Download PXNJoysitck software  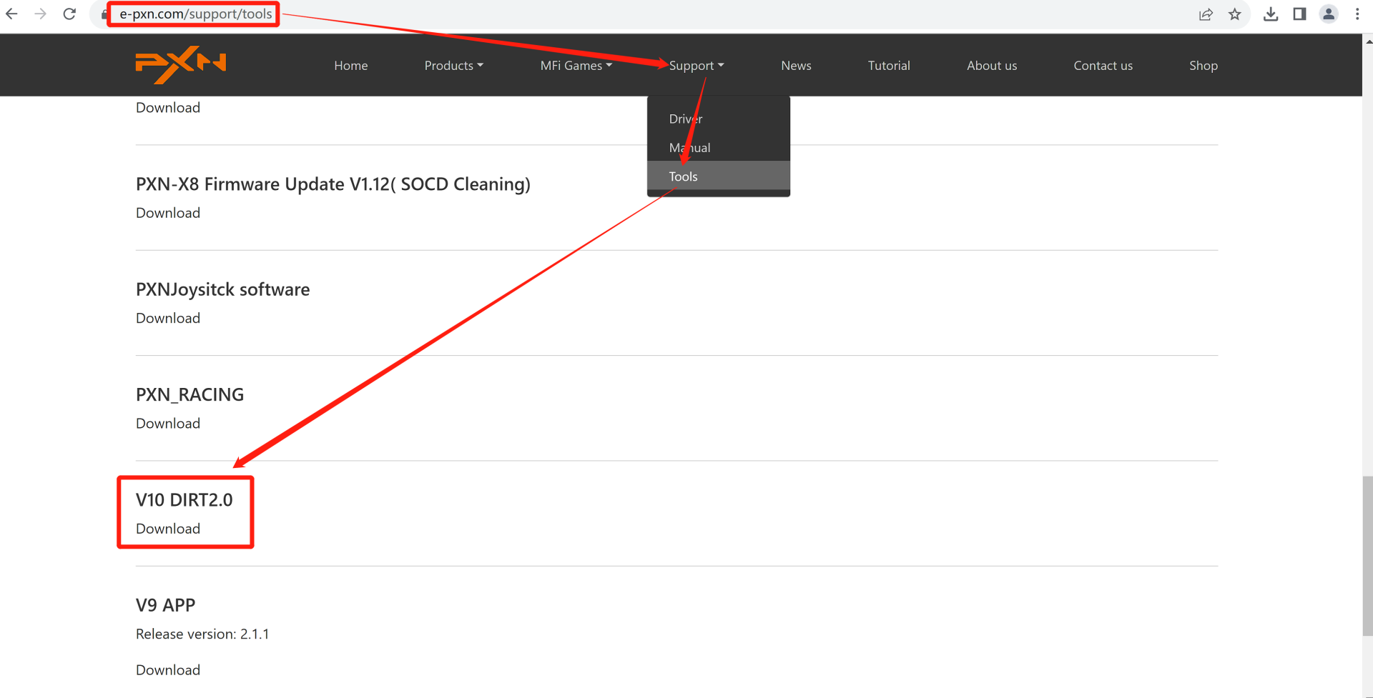[168, 318]
